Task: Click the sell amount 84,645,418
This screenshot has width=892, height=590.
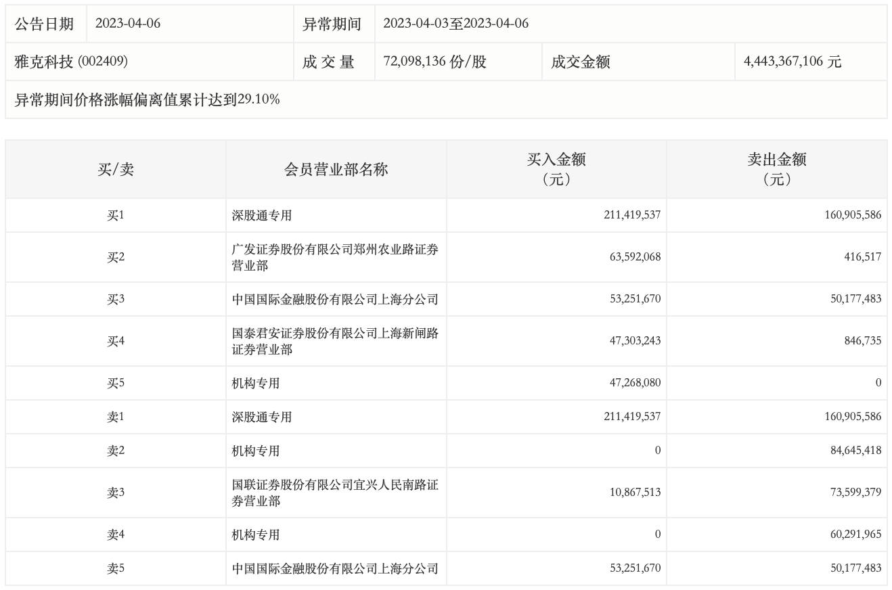Action: coord(855,451)
